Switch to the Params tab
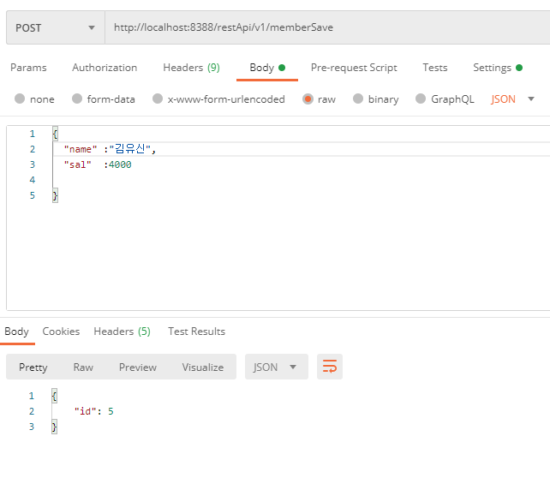 (x=28, y=68)
